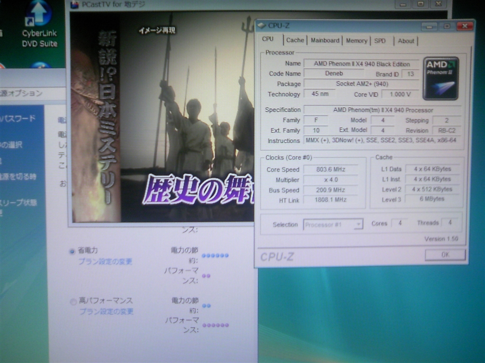This screenshot has width=485, height=363.
Task: Open the Memory tab in CPU-Z
Action: (356, 41)
